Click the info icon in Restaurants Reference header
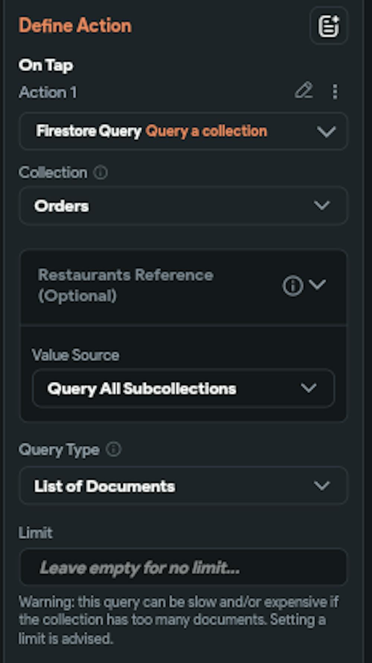372x663 pixels. click(x=292, y=286)
